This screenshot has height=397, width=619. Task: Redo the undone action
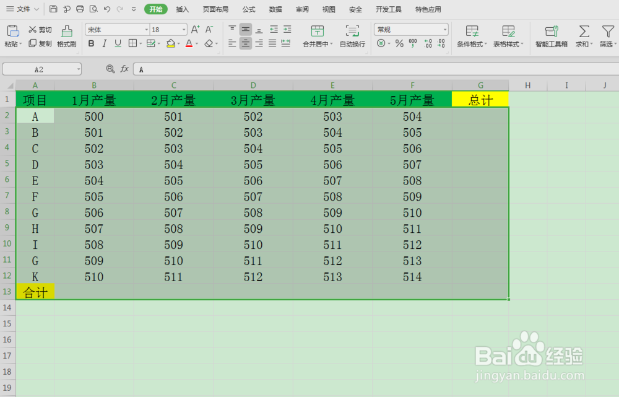pyautogui.click(x=120, y=9)
